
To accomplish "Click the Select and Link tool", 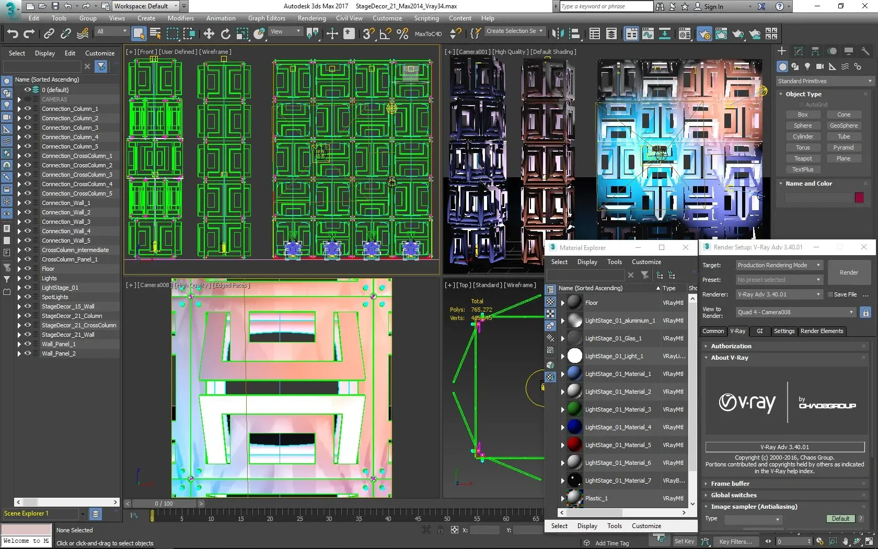I will [49, 34].
